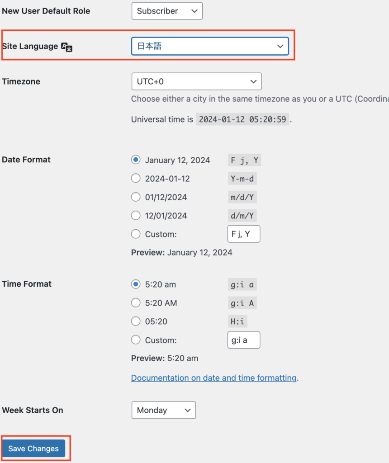Open the Site Language dropdown showing 日本語
The height and width of the screenshot is (463, 389).
(x=210, y=46)
